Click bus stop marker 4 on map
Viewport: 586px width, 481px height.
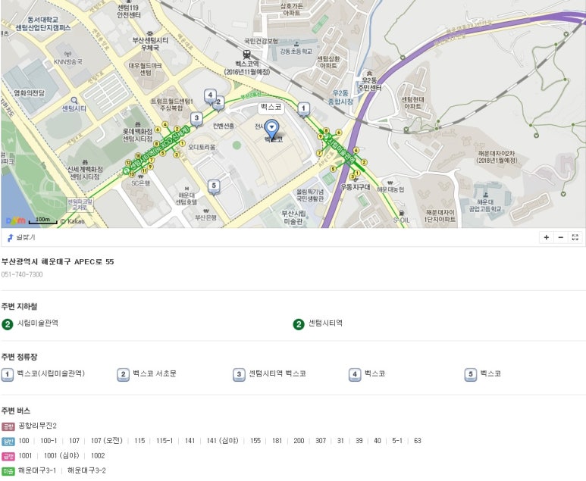(210, 97)
